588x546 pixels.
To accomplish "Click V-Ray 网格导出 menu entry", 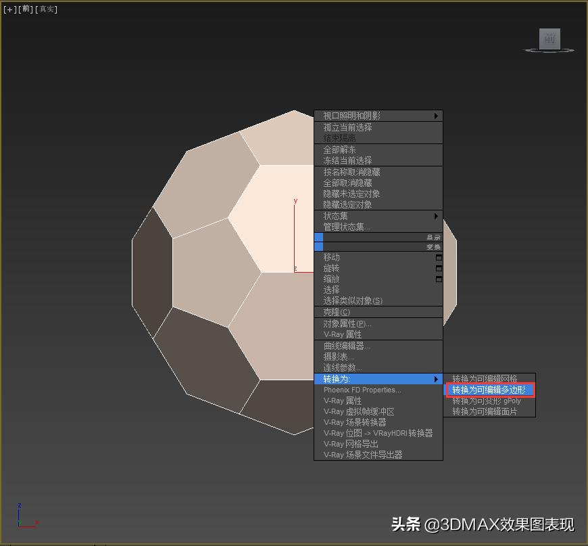I will pos(351,444).
